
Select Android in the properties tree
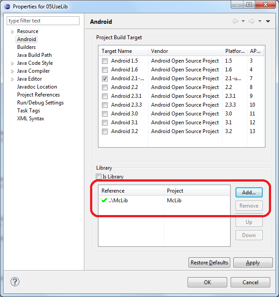coord(26,39)
